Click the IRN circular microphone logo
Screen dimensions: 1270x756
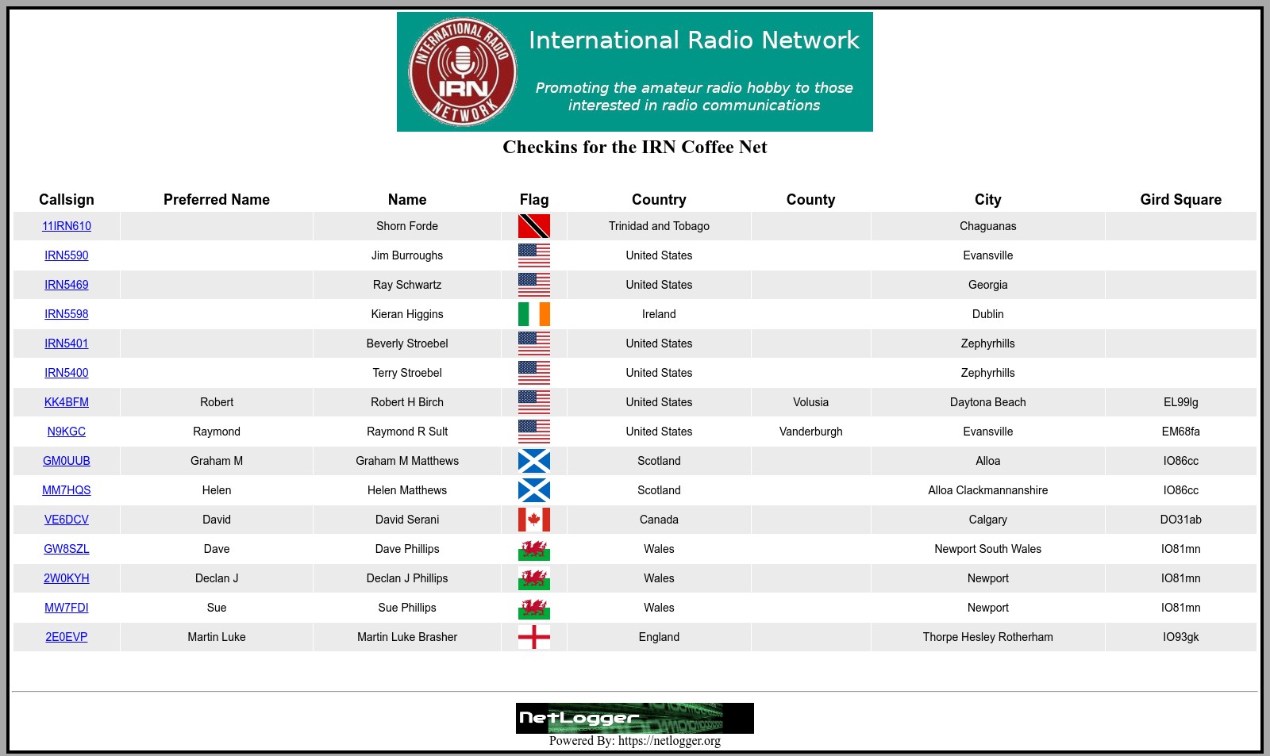pos(463,71)
